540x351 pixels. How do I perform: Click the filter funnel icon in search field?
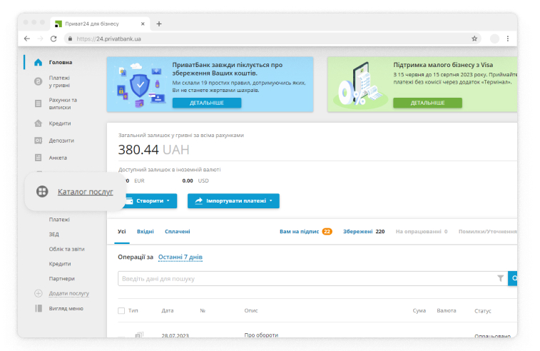pos(500,278)
